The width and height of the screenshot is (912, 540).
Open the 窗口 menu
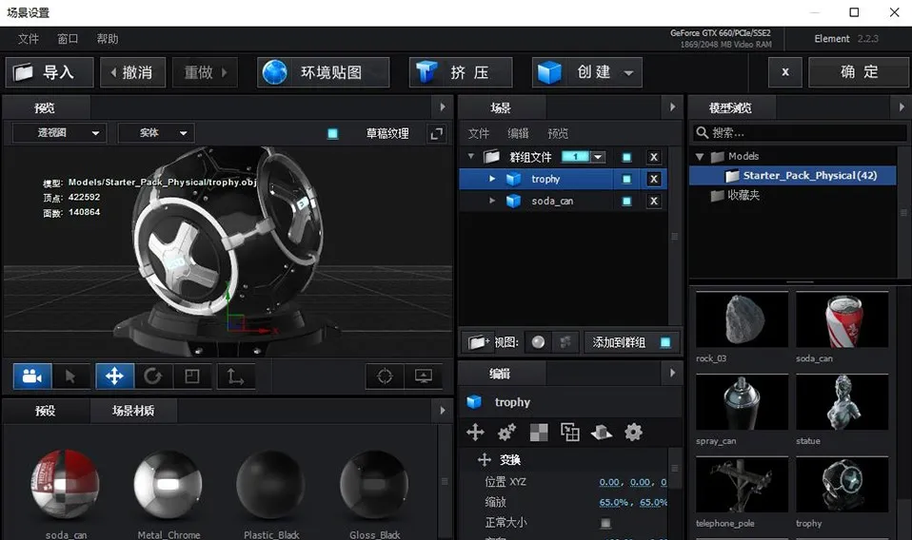click(x=68, y=39)
